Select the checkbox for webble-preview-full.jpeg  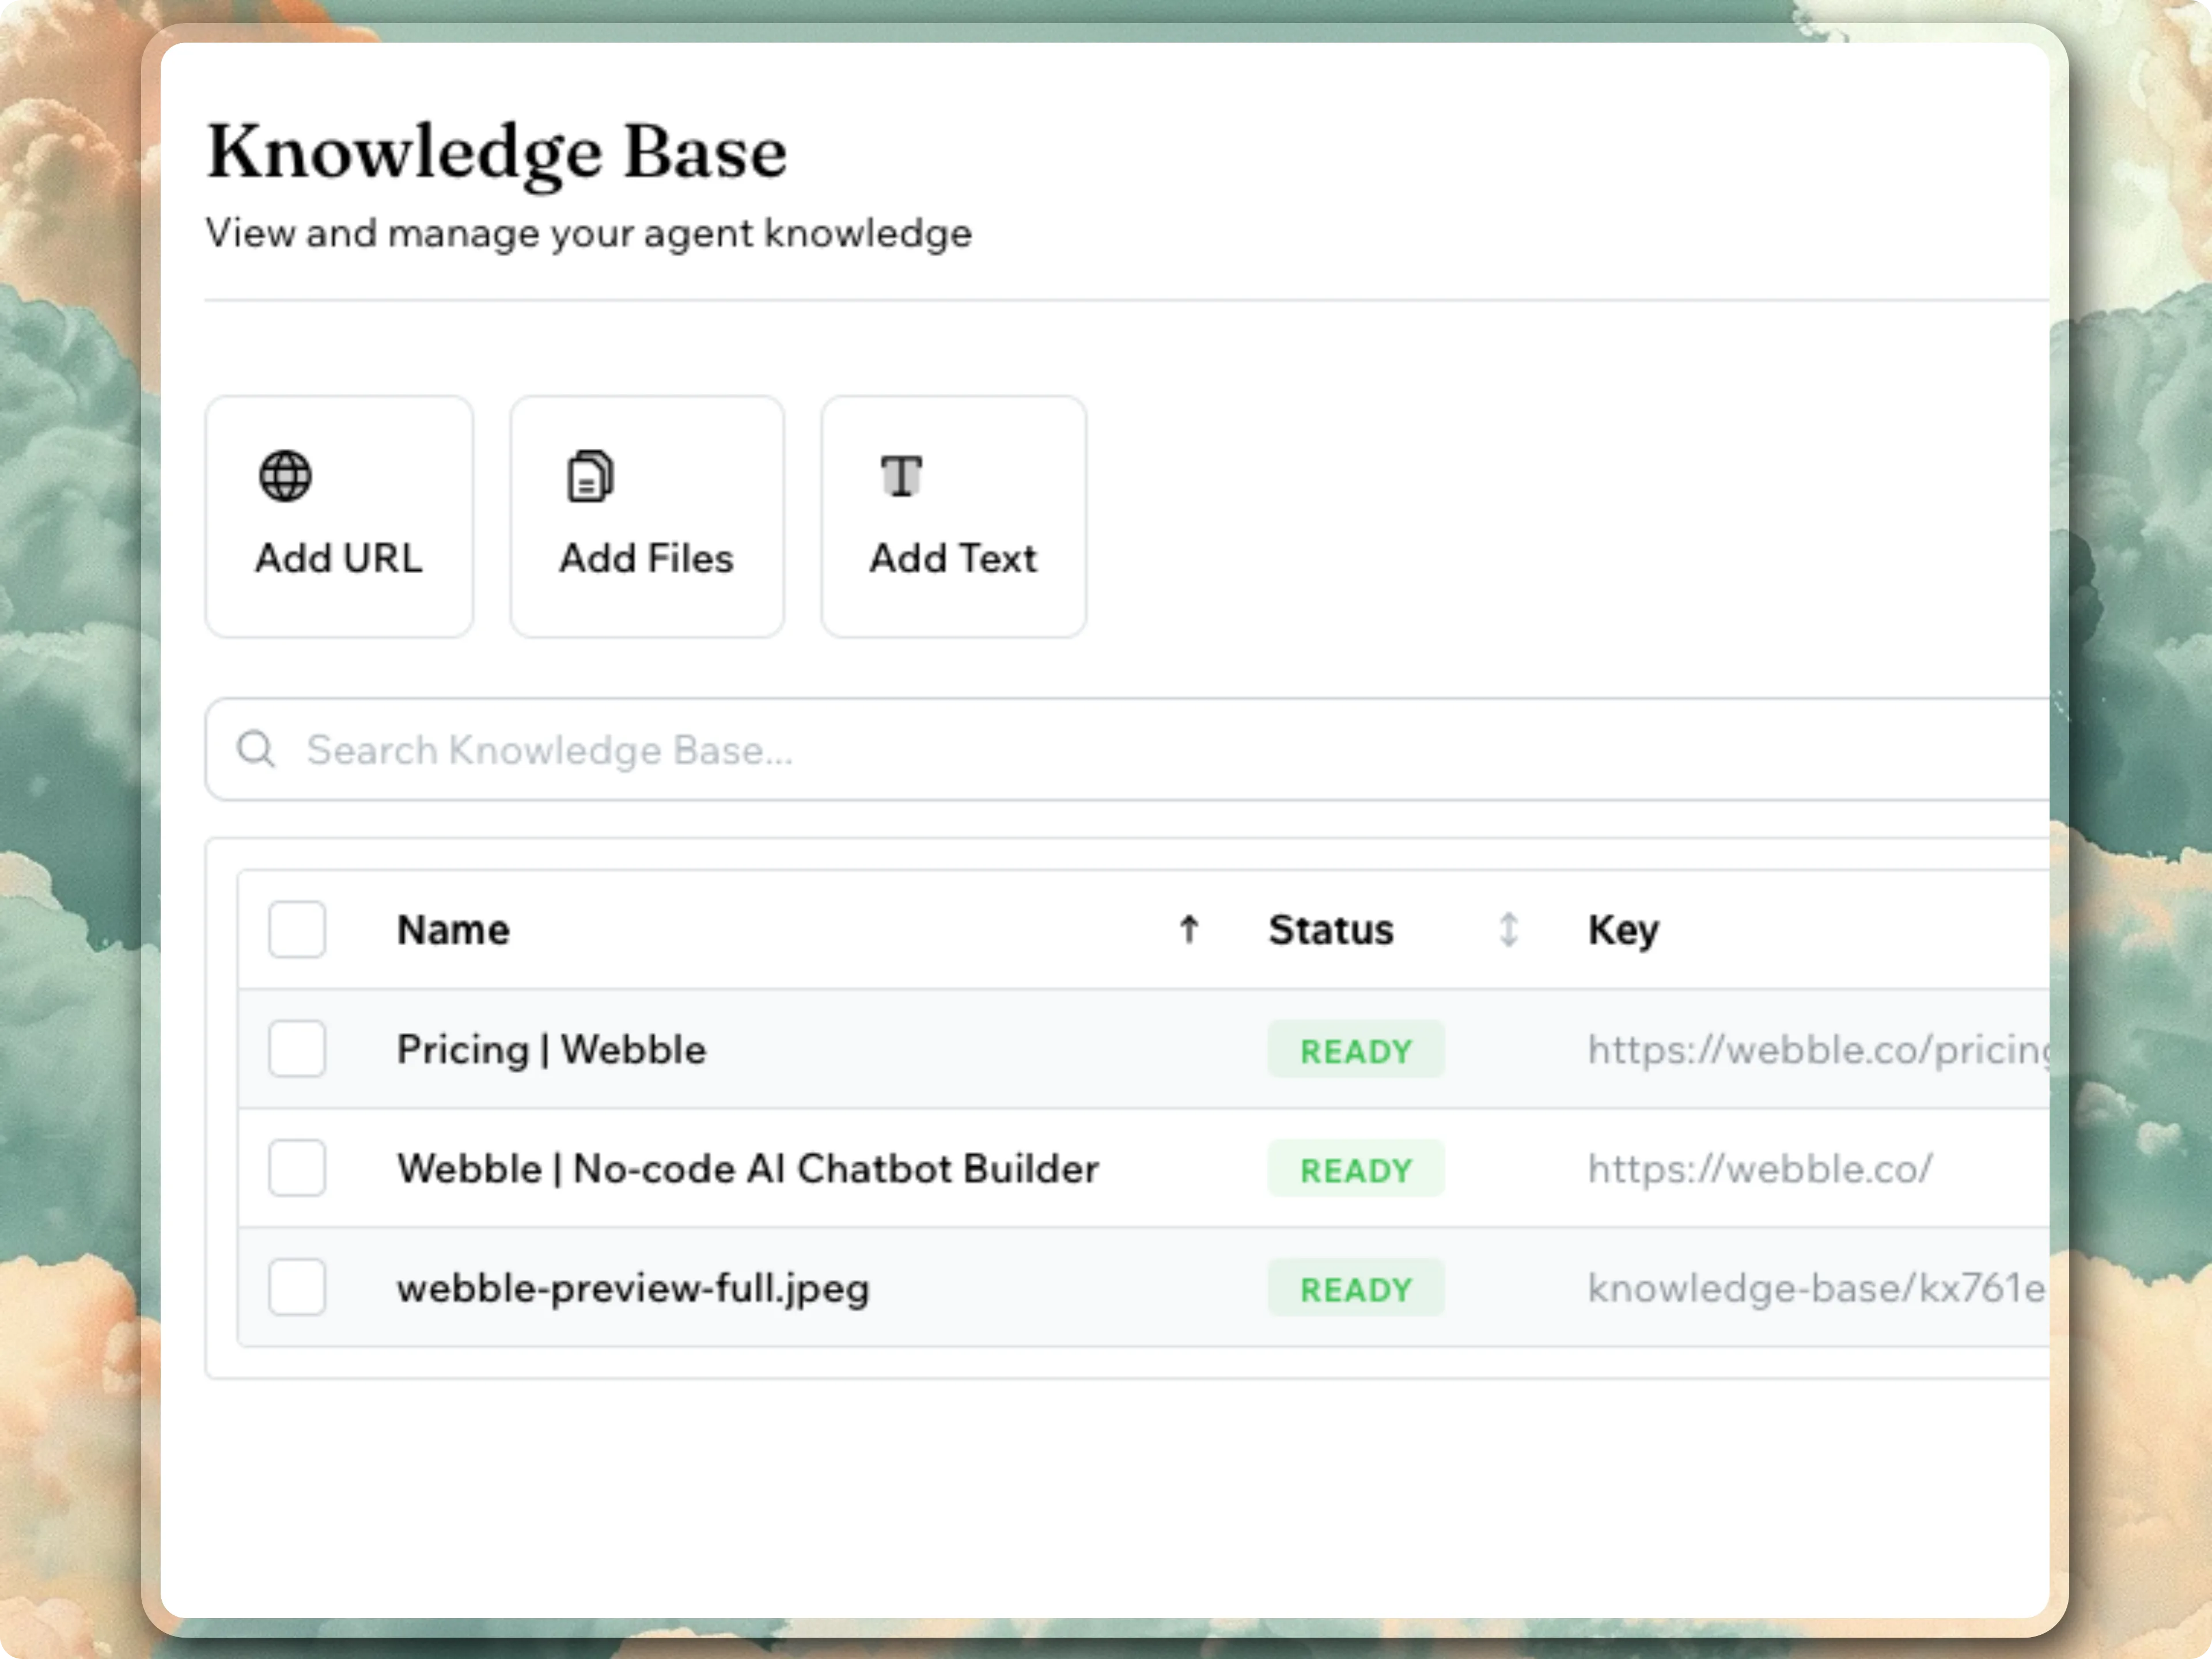[x=297, y=1288]
